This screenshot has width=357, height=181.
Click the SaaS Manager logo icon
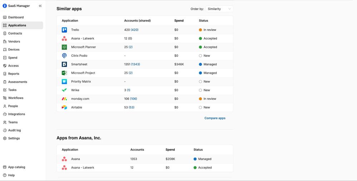click(x=5, y=6)
